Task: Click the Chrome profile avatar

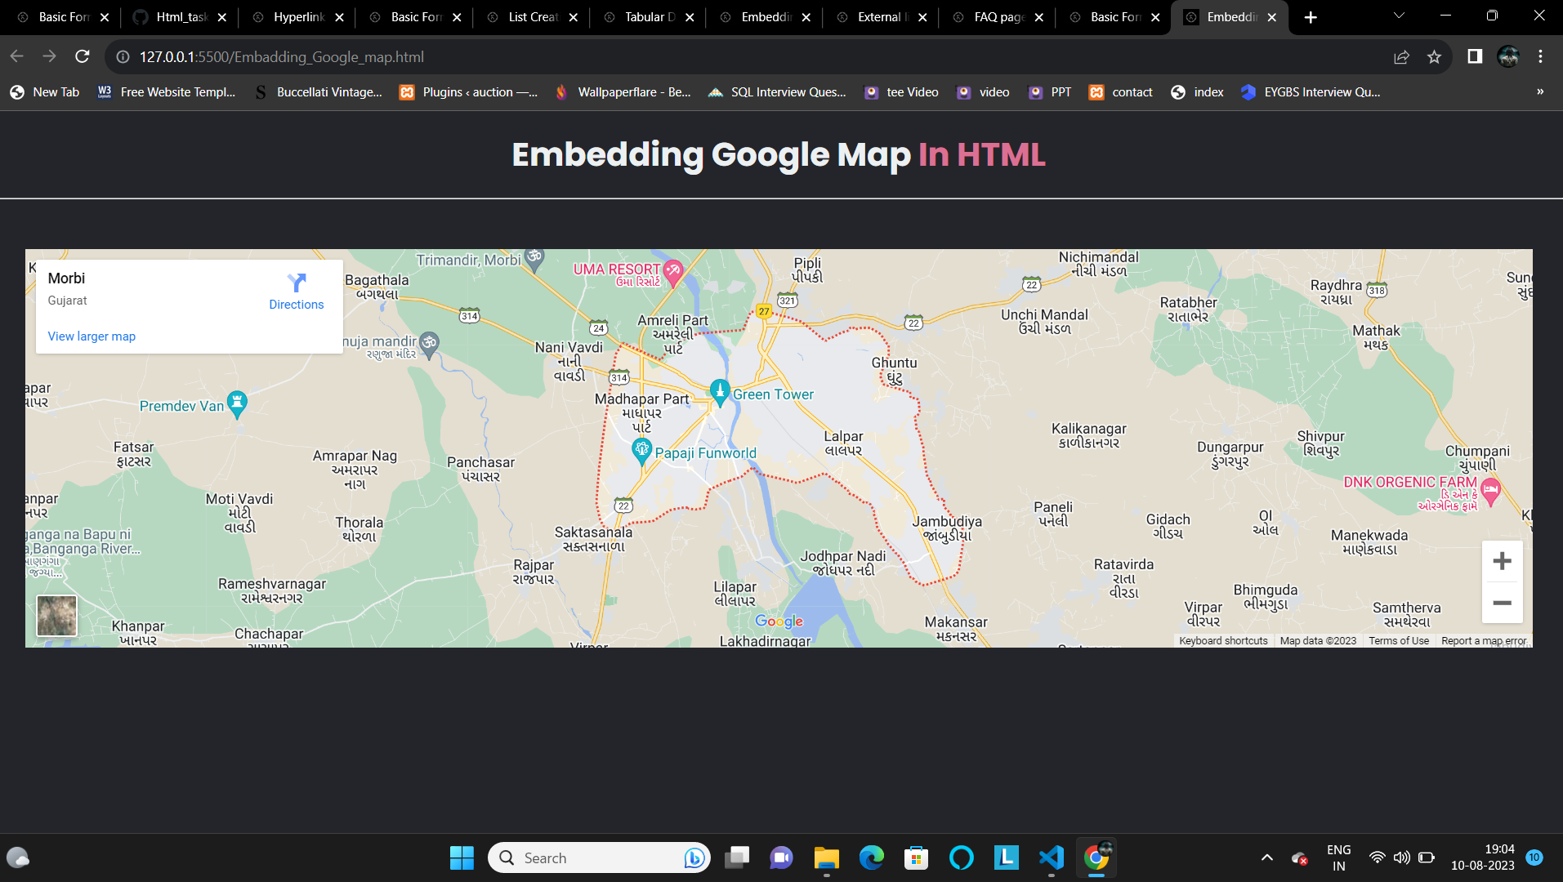Action: [1508, 56]
